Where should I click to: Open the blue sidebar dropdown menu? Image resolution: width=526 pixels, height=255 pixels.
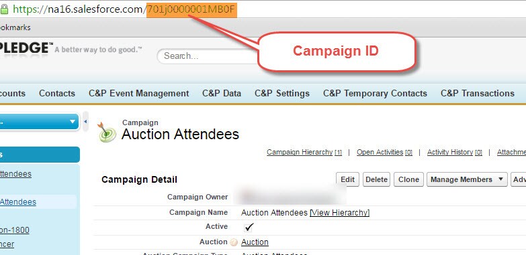tap(39, 122)
